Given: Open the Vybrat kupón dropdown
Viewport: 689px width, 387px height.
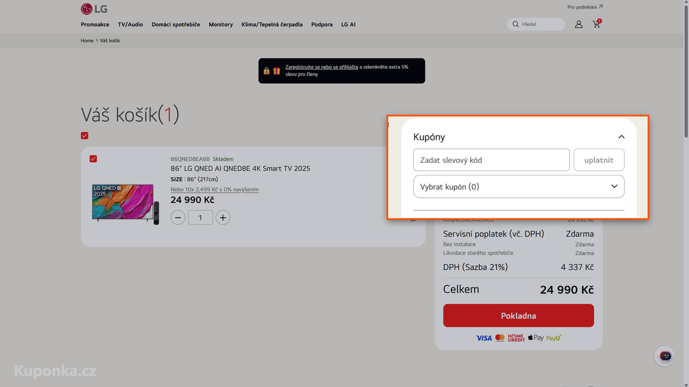Looking at the screenshot, I should tap(518, 186).
